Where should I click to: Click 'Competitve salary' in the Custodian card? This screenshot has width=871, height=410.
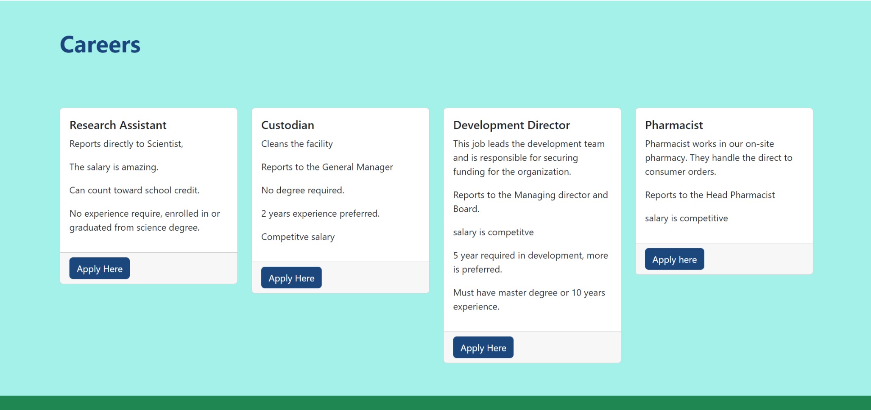pyautogui.click(x=298, y=237)
